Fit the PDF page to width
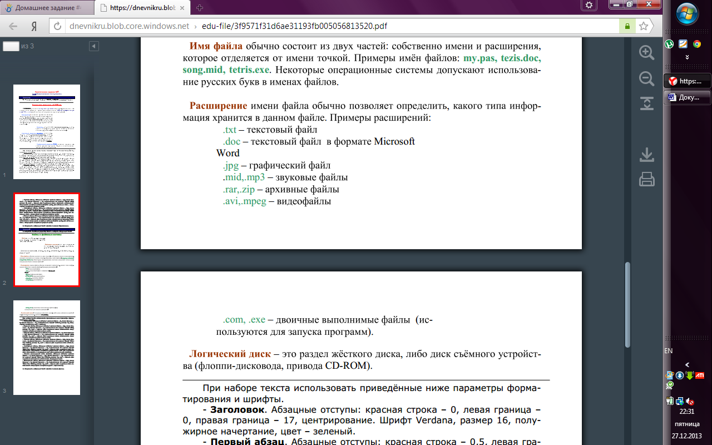 646,103
